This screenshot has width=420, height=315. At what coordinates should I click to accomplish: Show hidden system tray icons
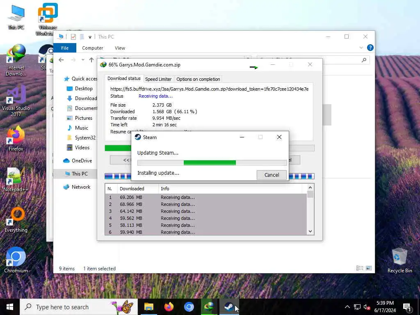(347, 307)
